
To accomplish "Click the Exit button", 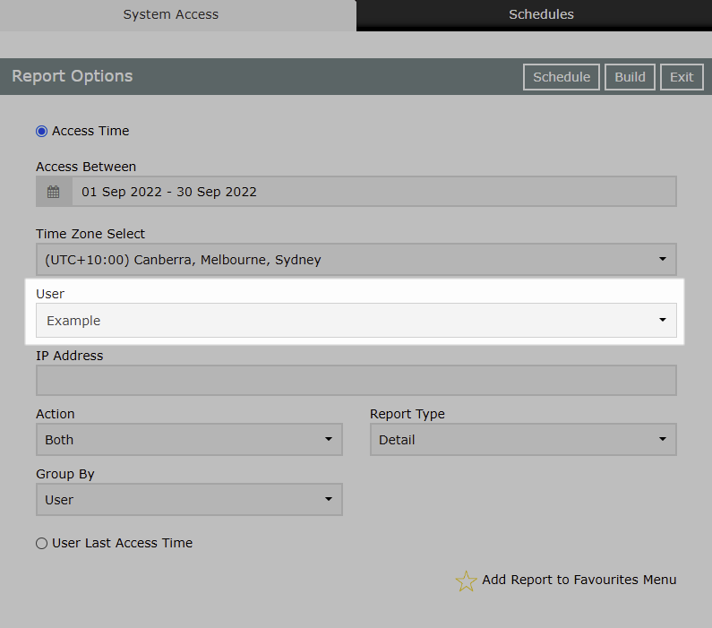I will coord(682,77).
